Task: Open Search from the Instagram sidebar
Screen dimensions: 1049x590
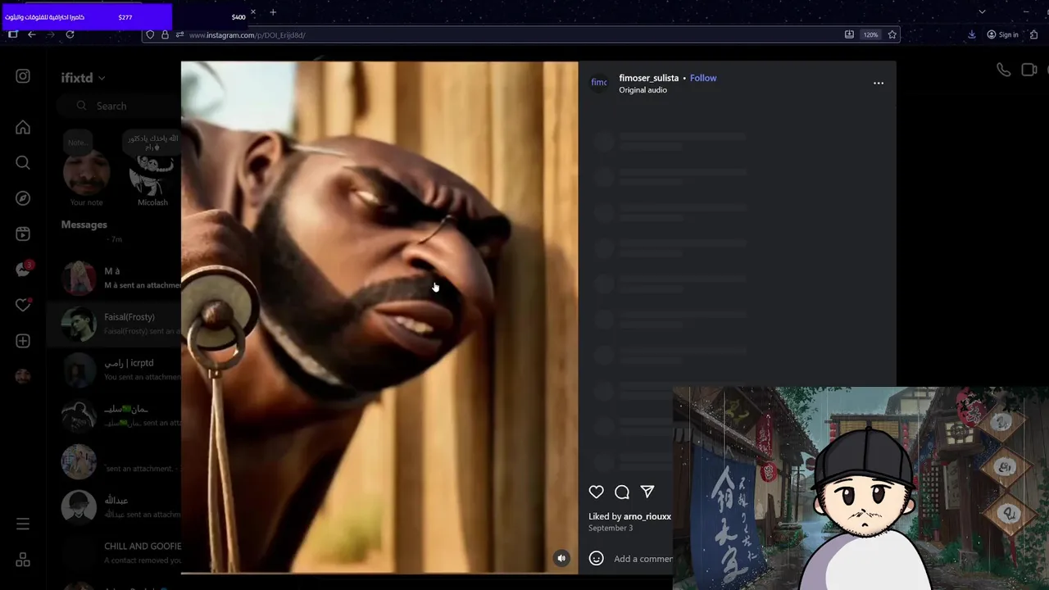Action: tap(23, 162)
